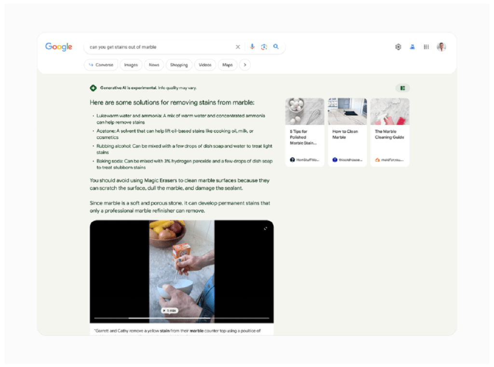The width and height of the screenshot is (494, 367).
Task: Start voice search with the microphone
Action: 252,47
